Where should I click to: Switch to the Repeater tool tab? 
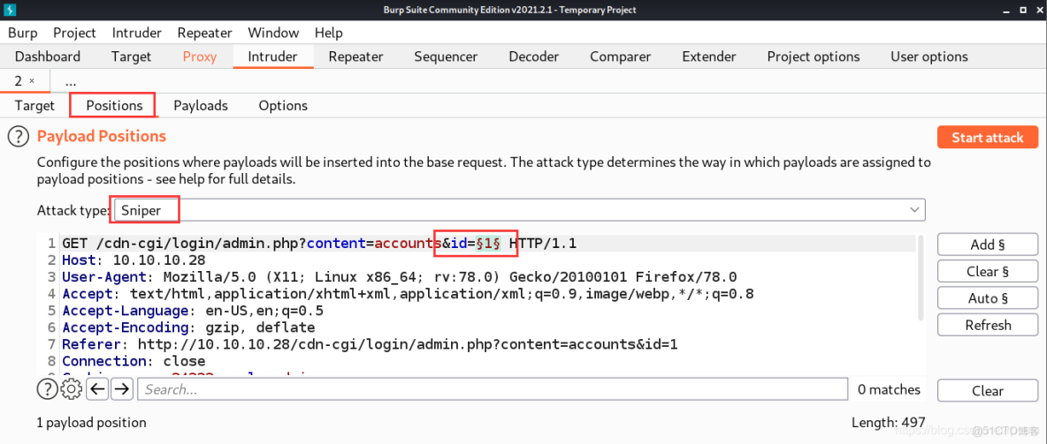[355, 56]
